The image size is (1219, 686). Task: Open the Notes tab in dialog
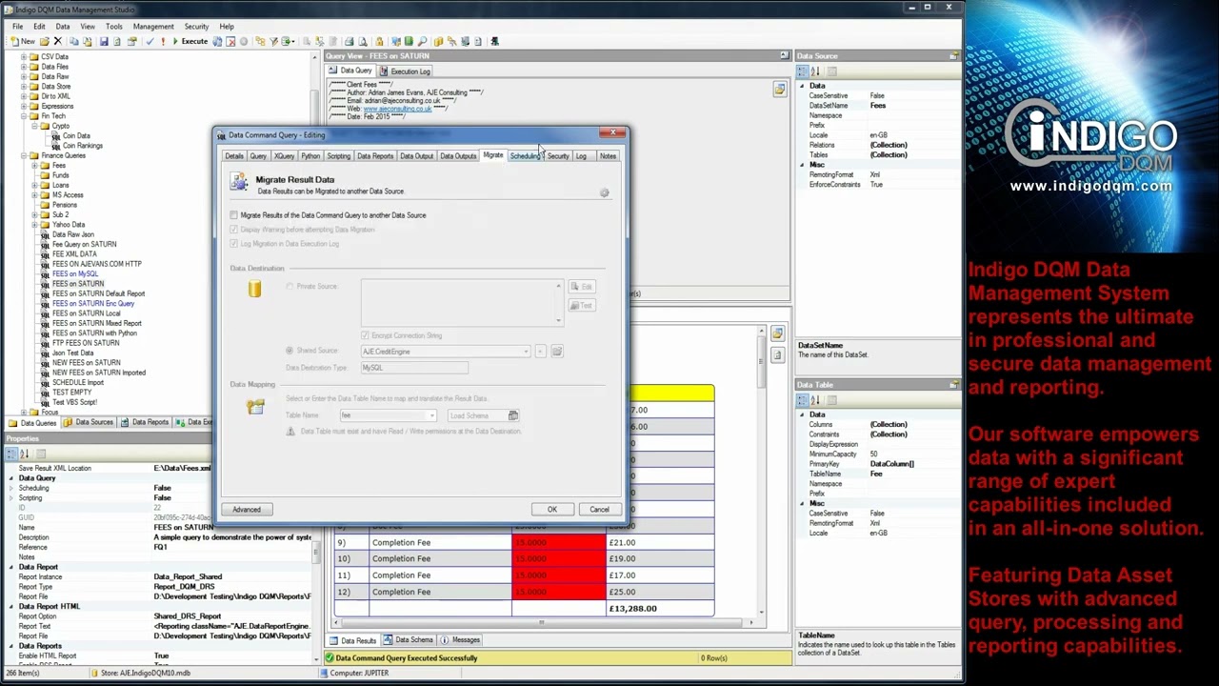[x=608, y=156]
